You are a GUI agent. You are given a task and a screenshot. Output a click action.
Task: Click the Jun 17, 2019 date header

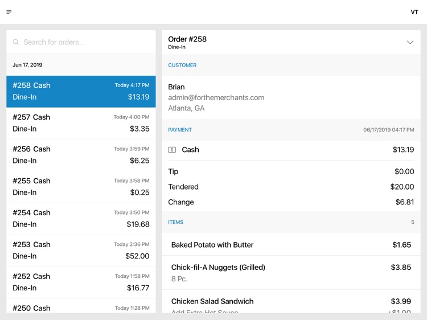point(27,65)
